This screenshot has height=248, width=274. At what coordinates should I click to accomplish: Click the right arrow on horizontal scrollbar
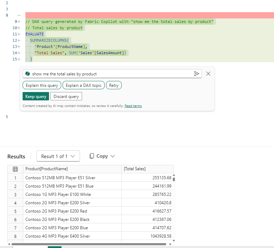(x=170, y=244)
